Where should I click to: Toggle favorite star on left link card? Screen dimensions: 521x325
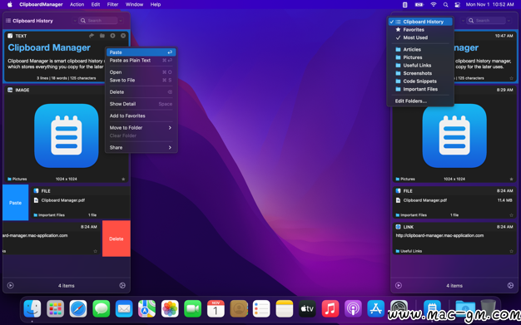[x=96, y=251]
